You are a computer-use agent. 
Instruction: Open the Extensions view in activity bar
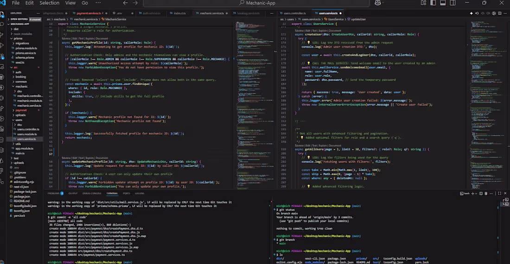[2, 56]
